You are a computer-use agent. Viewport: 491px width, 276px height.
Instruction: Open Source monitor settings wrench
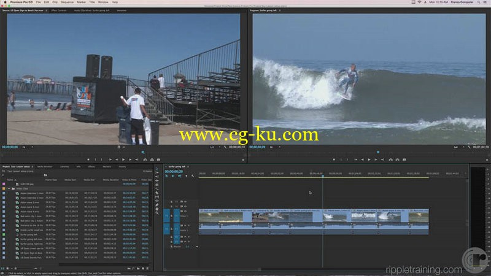(x=225, y=147)
